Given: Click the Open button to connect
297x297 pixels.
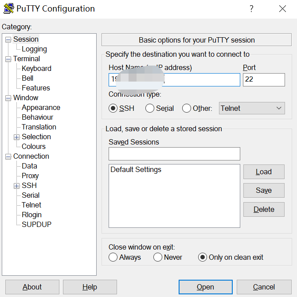Looking at the screenshot, I should 205,287.
